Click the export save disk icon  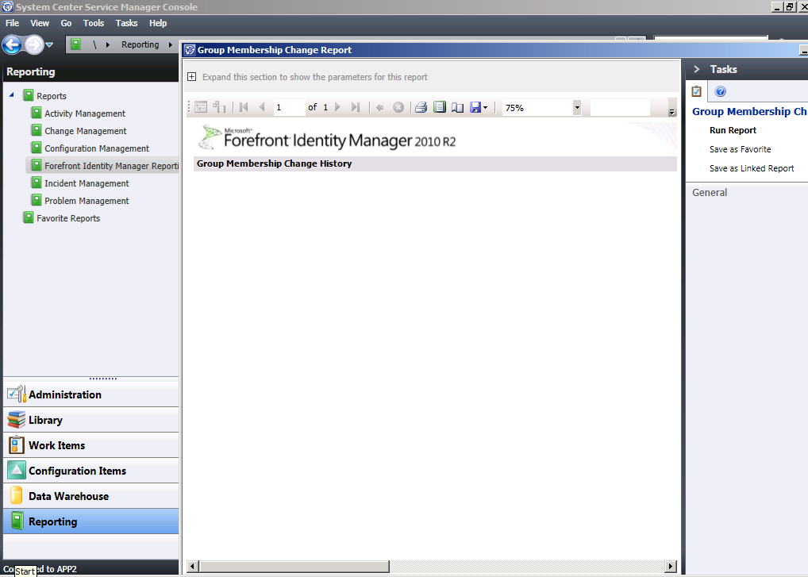pyautogui.click(x=475, y=107)
